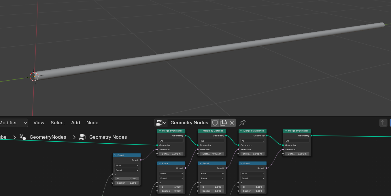Image resolution: width=391 pixels, height=196 pixels.
Task: Open the View menu
Action: pos(39,123)
